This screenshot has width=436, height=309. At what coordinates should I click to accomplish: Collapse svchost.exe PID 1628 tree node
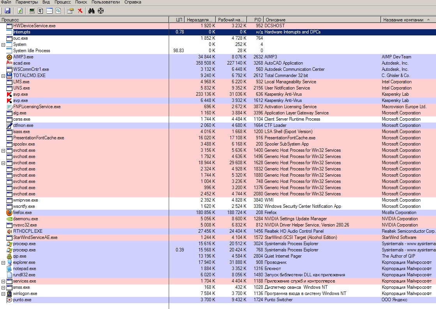[4, 163]
